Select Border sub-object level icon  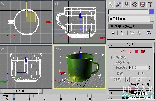pyautogui.click(x=129, y=51)
